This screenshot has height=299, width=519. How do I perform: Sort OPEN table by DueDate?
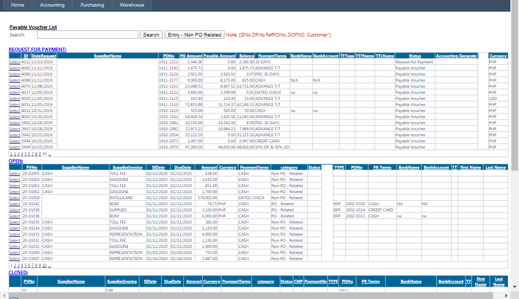[x=182, y=168]
